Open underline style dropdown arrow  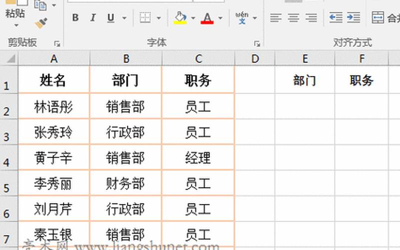tap(124, 18)
